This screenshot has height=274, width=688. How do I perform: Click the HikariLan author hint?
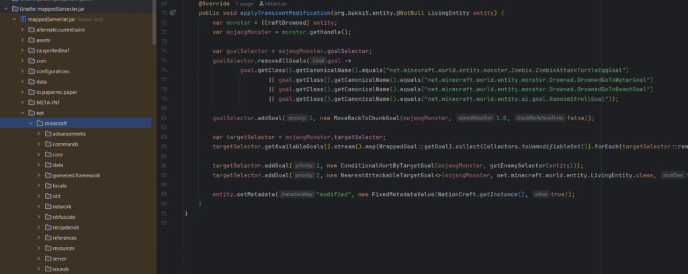coord(273,3)
